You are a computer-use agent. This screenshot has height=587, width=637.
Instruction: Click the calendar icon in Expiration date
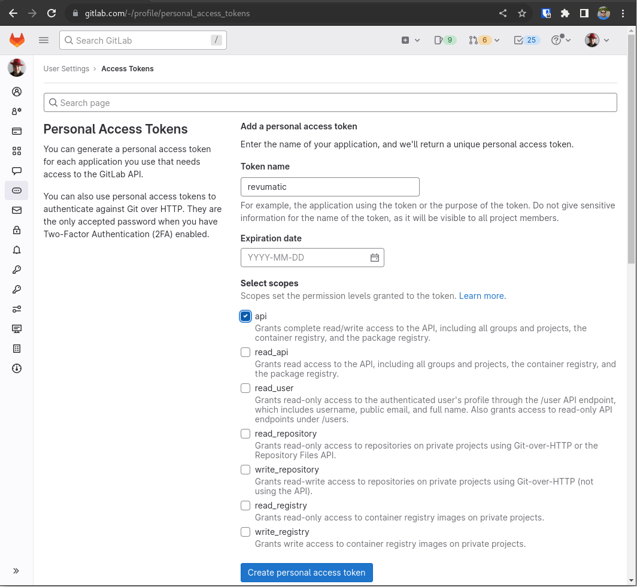coord(375,258)
